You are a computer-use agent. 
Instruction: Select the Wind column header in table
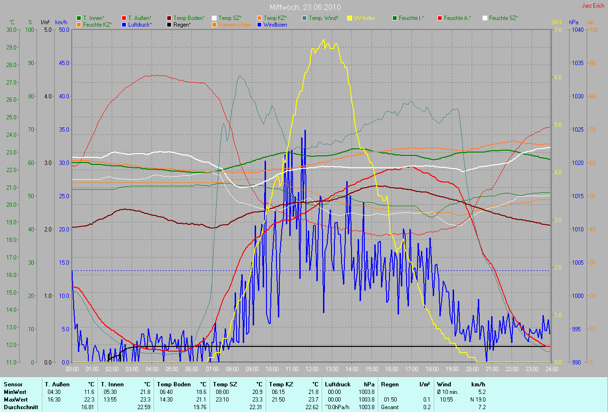click(x=444, y=384)
